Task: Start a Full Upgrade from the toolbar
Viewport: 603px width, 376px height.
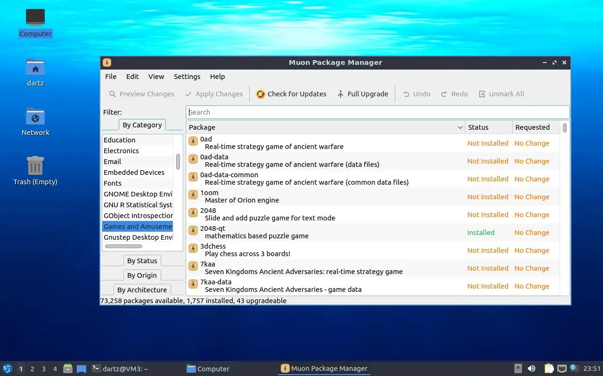Action: click(x=362, y=94)
